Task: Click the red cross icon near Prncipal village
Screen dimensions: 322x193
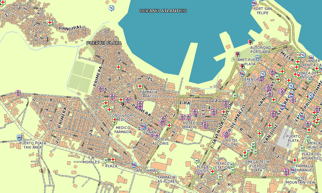Action: pos(49,23)
